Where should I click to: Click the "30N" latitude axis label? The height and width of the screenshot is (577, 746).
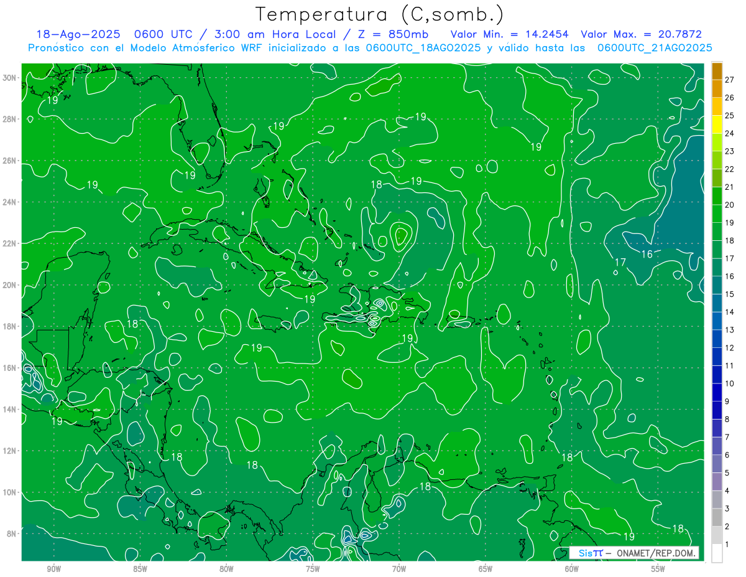11,78
